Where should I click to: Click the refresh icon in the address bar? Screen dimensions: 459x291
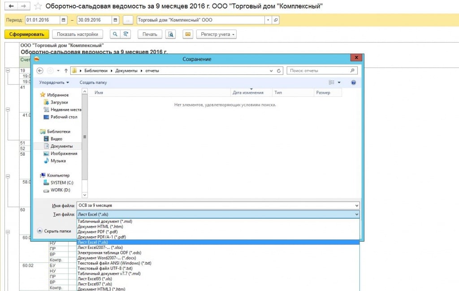point(279,71)
